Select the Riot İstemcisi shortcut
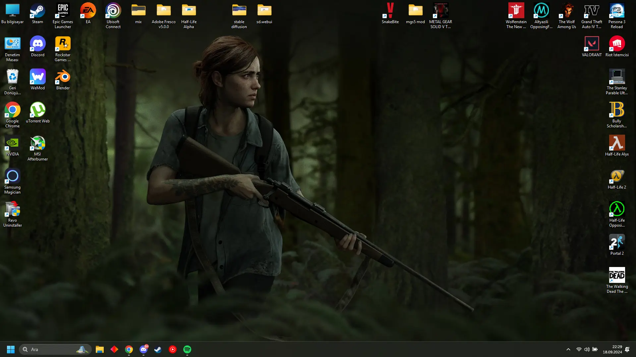 click(617, 47)
